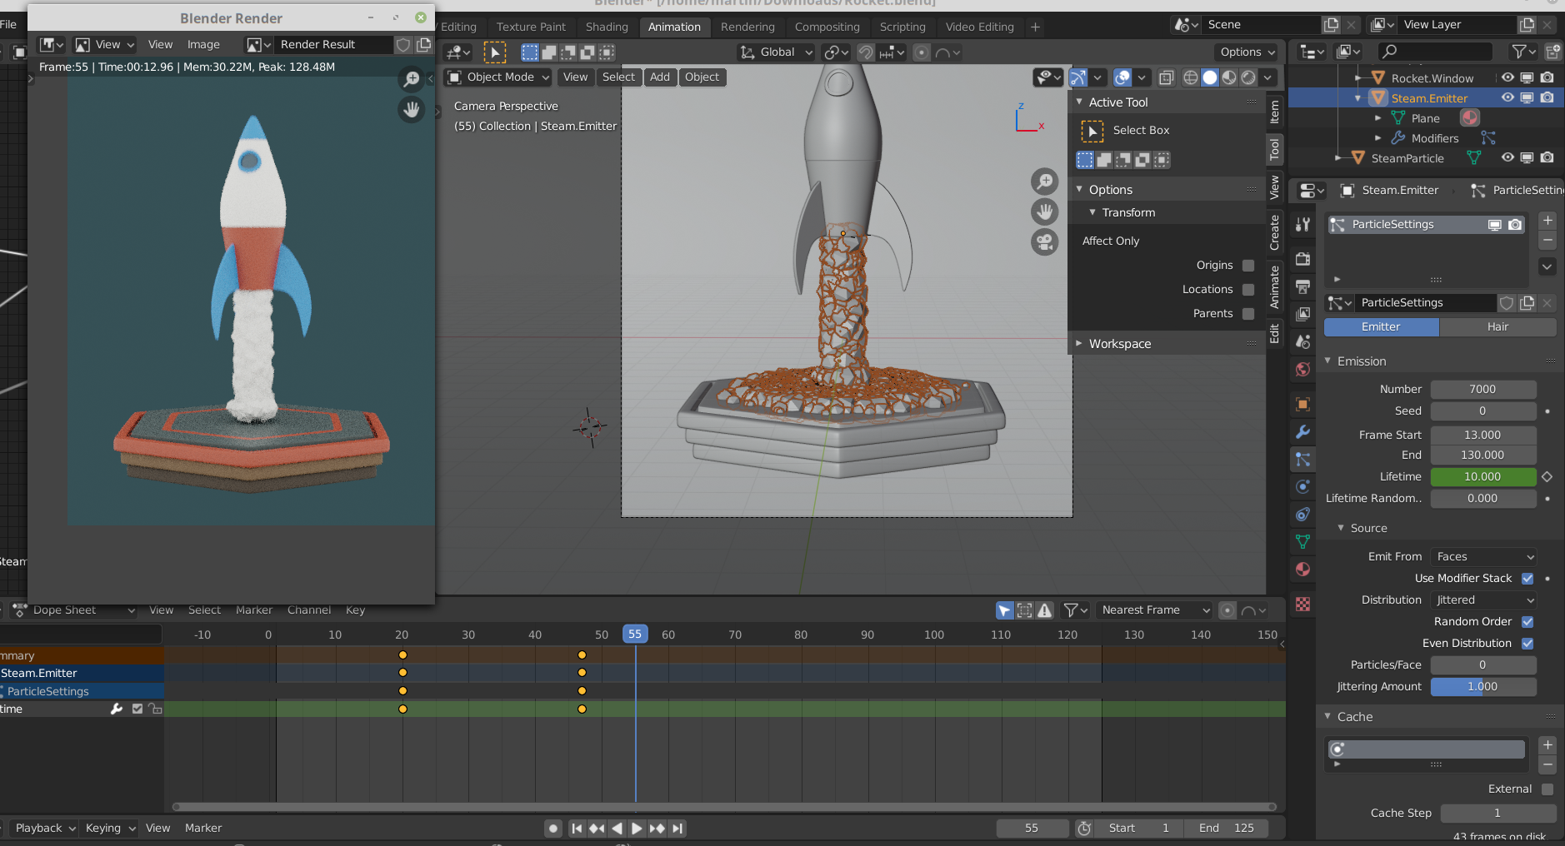
Task: Open the Emit From dropdown
Action: pyautogui.click(x=1483, y=557)
